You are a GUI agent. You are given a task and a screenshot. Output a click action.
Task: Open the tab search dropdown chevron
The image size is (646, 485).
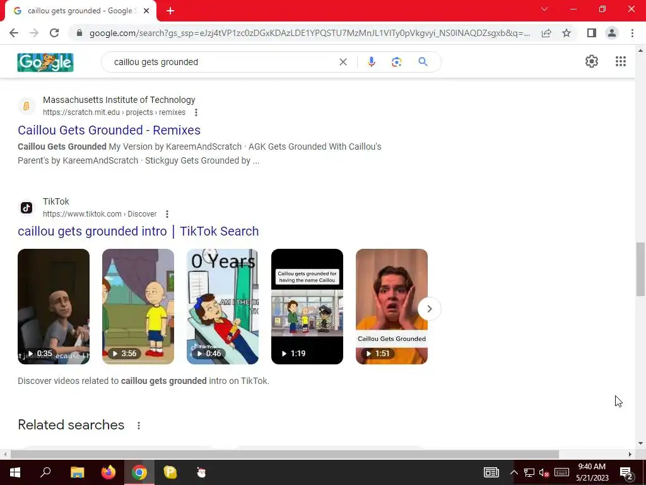coord(544,9)
